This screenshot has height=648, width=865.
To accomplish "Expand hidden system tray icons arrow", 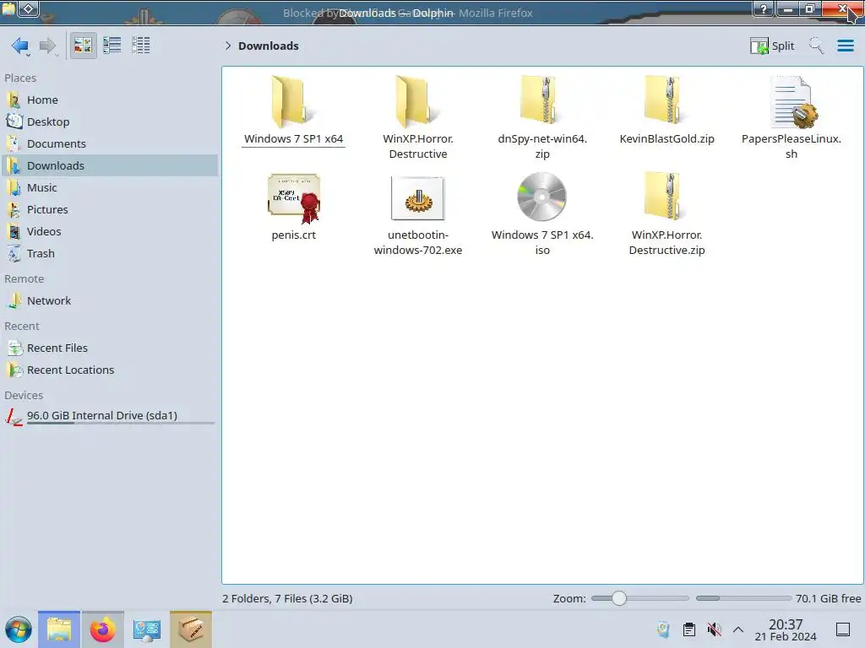I will pyautogui.click(x=738, y=629).
